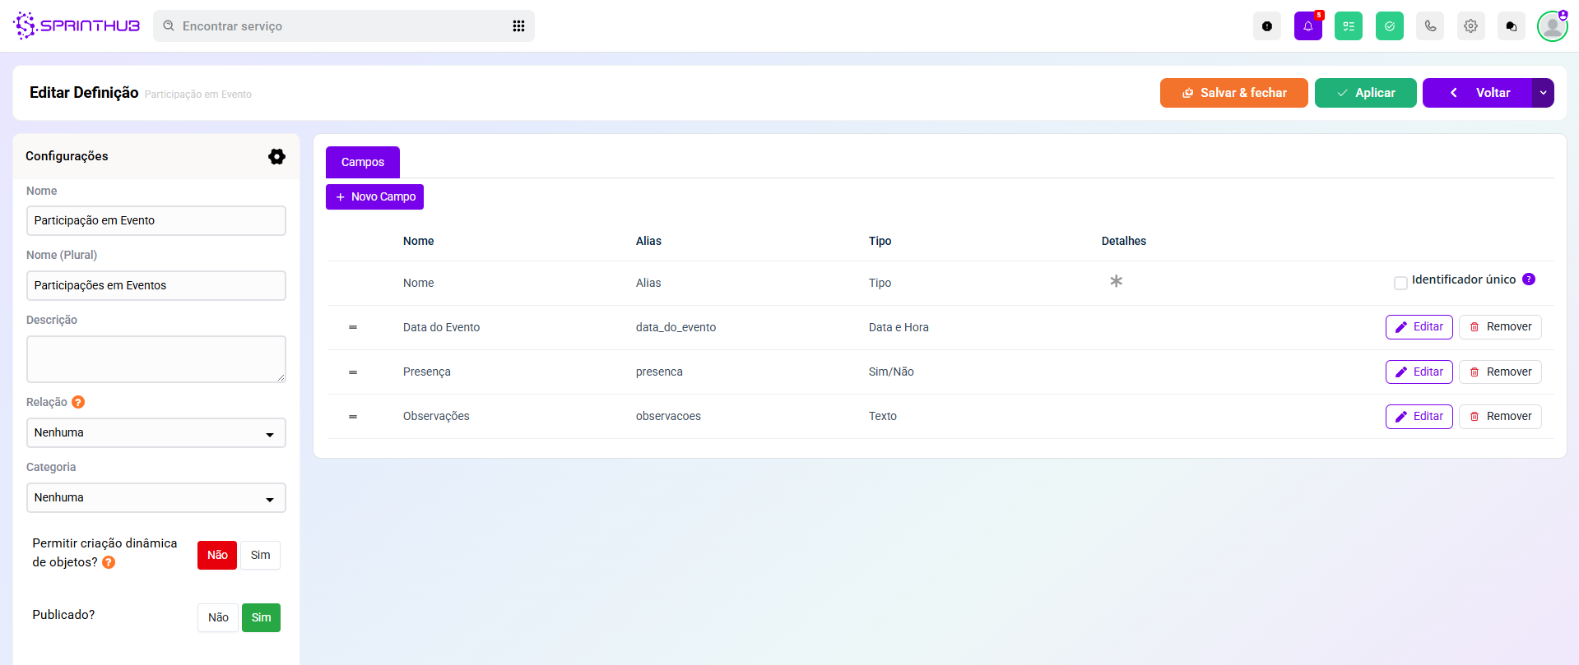
Task: Set Permitir criação dinâmica to Sim
Action: tap(260, 555)
